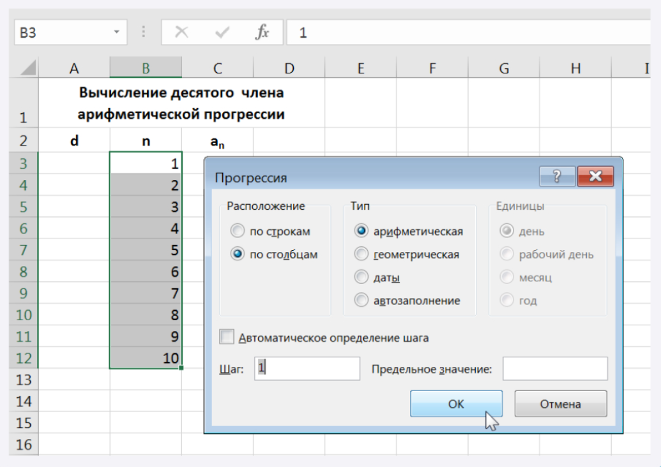This screenshot has width=661, height=467.
Task: Click the Cancel X icon in formula bar
Action: click(181, 33)
